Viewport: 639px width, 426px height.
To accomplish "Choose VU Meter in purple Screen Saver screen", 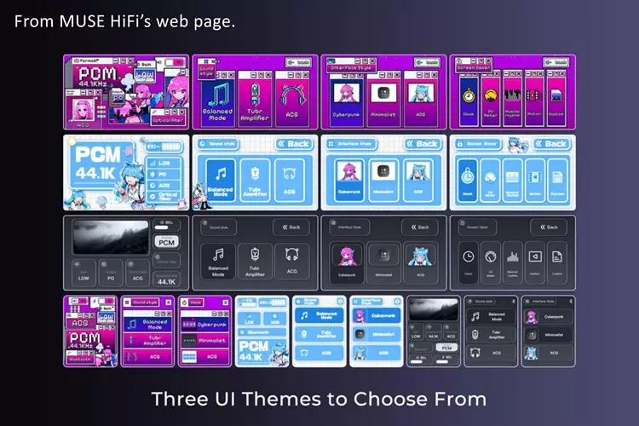I will point(490,96).
